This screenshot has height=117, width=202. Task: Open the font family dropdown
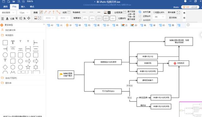(8, 13)
